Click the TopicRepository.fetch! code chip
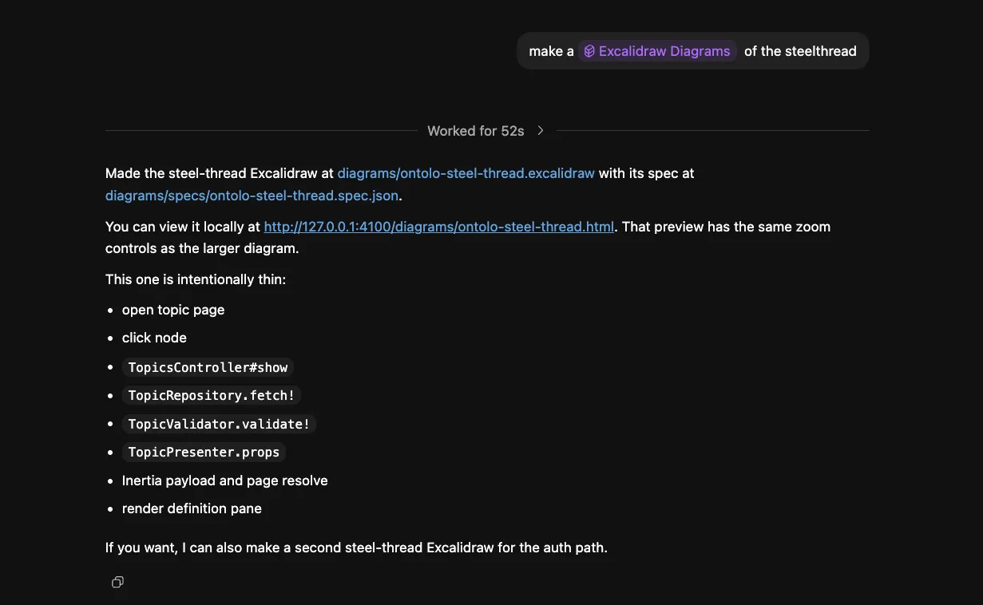Image resolution: width=983 pixels, height=605 pixels. tap(212, 395)
